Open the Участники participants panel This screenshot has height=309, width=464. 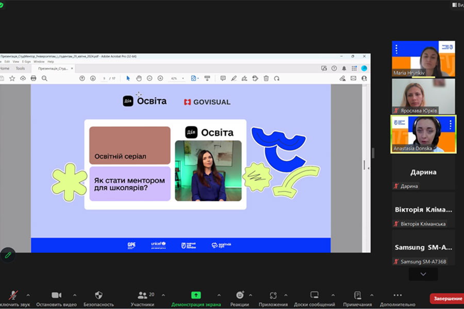pyautogui.click(x=142, y=295)
